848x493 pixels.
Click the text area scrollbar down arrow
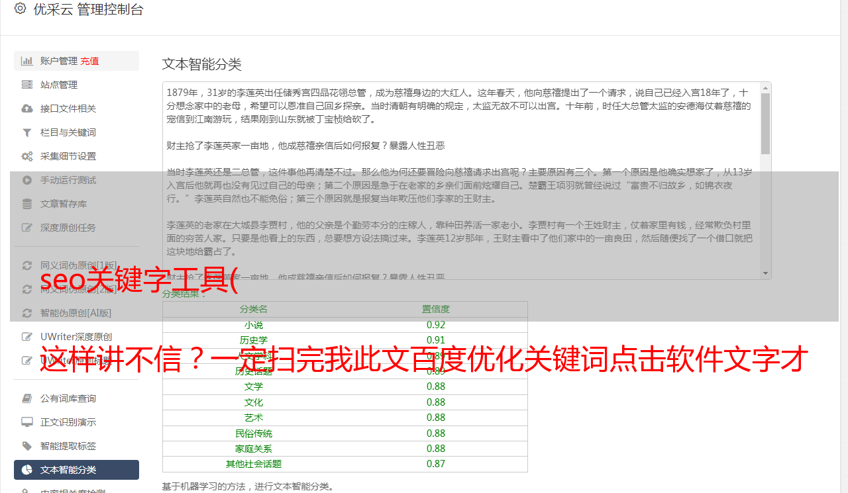click(766, 273)
